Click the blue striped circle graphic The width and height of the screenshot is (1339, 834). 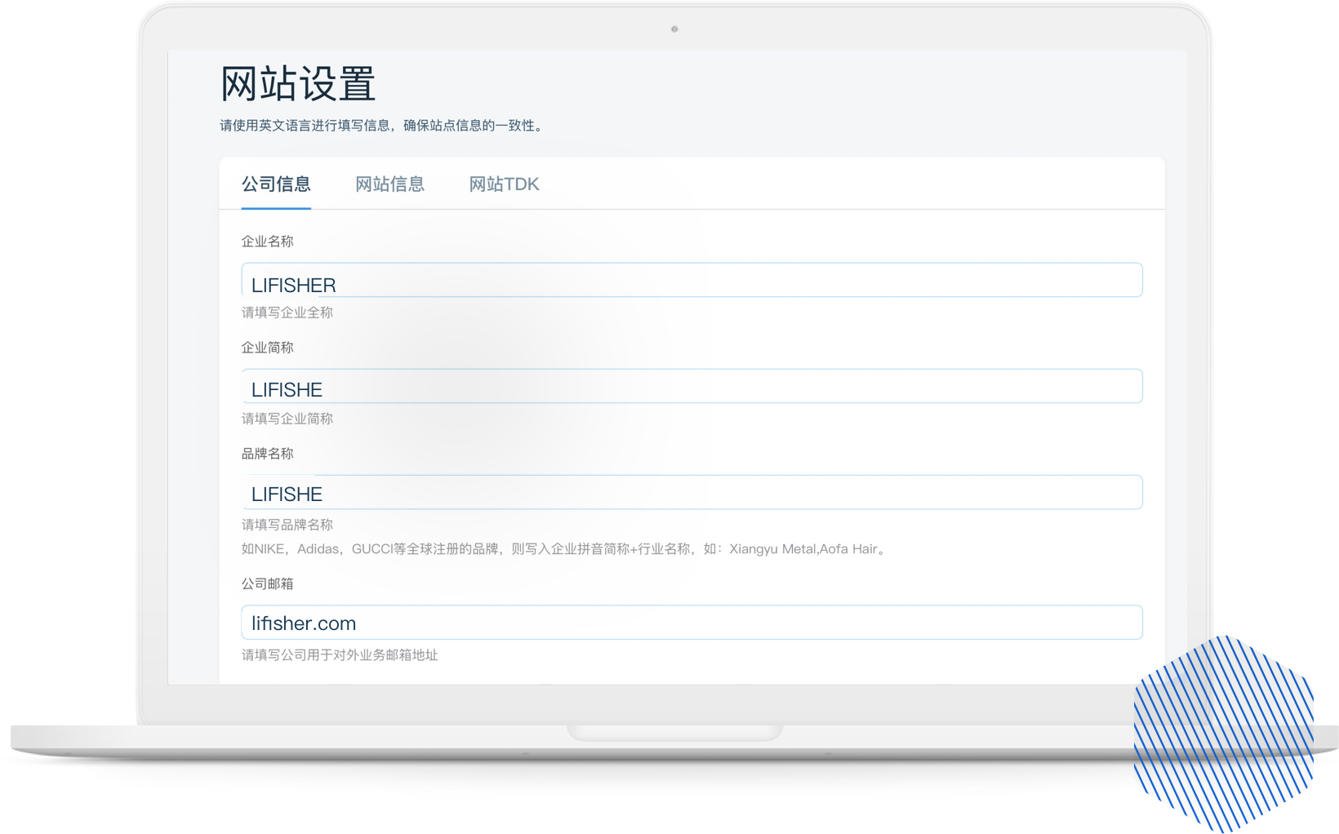coord(1223,733)
